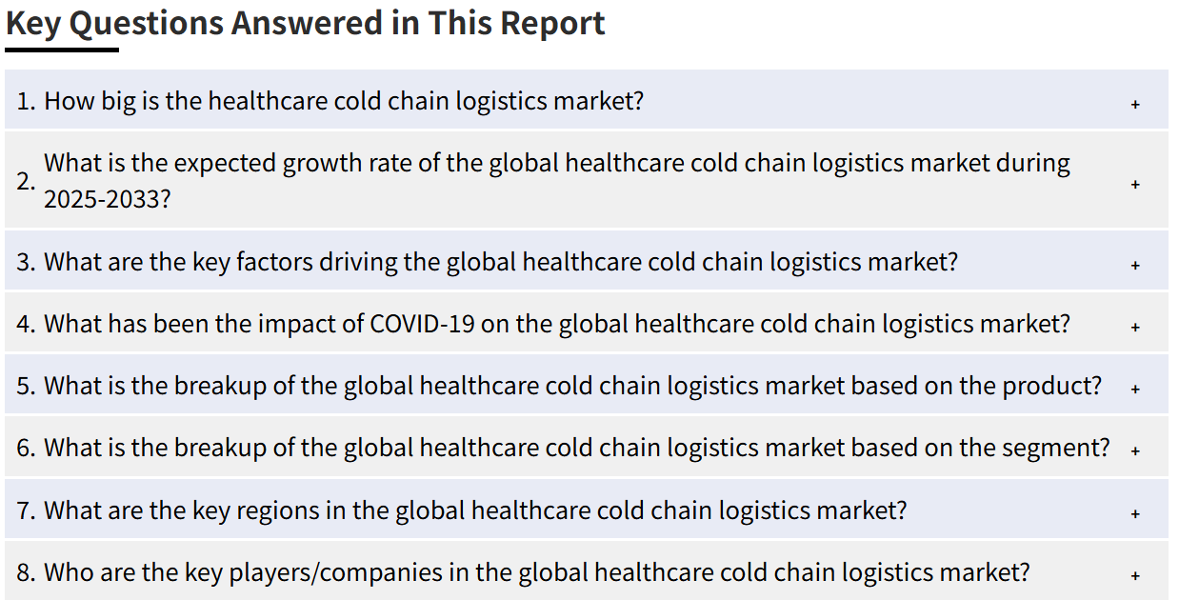1179x600 pixels.
Task: Click the "2." number label of question two
Action: tap(27, 181)
